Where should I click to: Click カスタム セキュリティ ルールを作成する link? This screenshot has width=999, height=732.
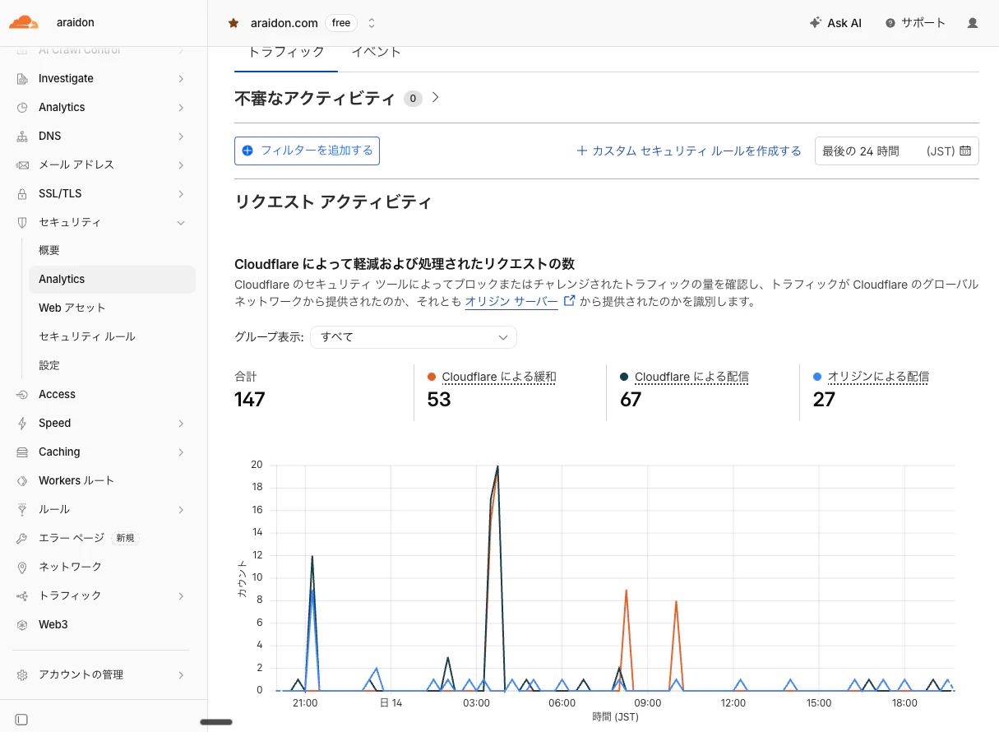689,151
